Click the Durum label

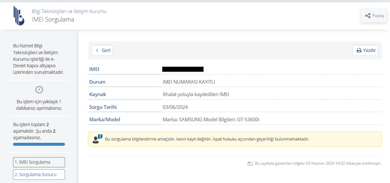pos(97,82)
